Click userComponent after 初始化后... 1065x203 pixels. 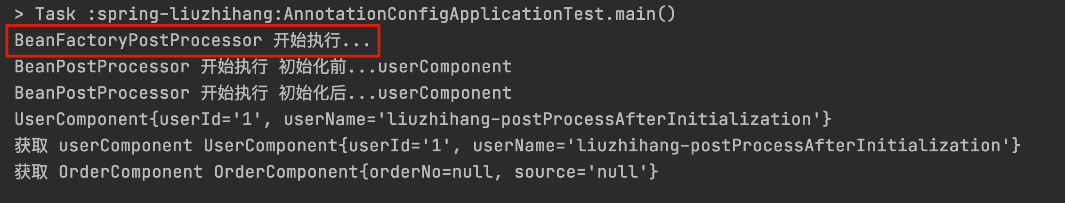tap(445, 94)
